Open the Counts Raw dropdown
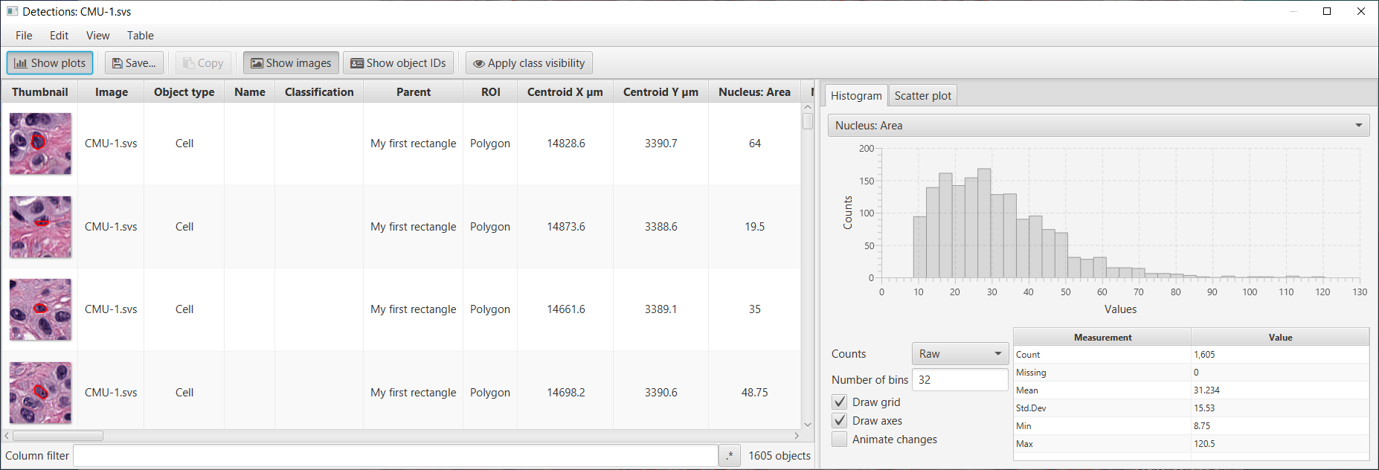The image size is (1379, 470). coord(959,354)
